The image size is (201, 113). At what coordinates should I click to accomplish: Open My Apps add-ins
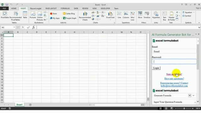click(55, 18)
